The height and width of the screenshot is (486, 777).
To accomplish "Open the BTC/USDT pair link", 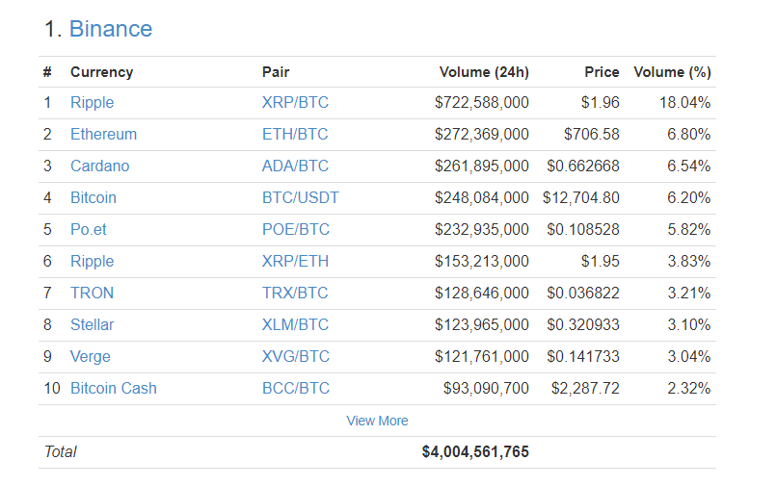I will (301, 197).
